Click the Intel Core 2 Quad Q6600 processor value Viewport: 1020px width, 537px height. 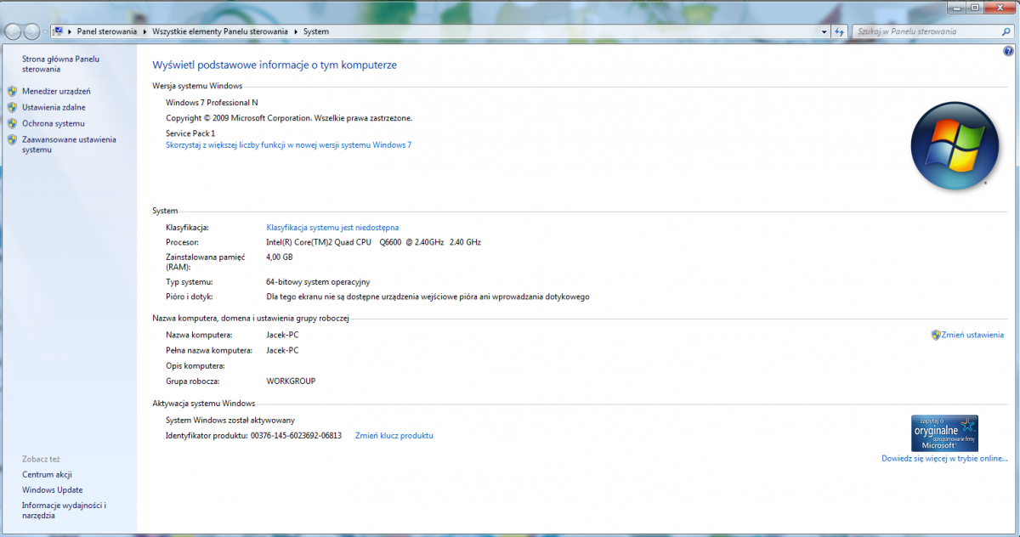(373, 242)
